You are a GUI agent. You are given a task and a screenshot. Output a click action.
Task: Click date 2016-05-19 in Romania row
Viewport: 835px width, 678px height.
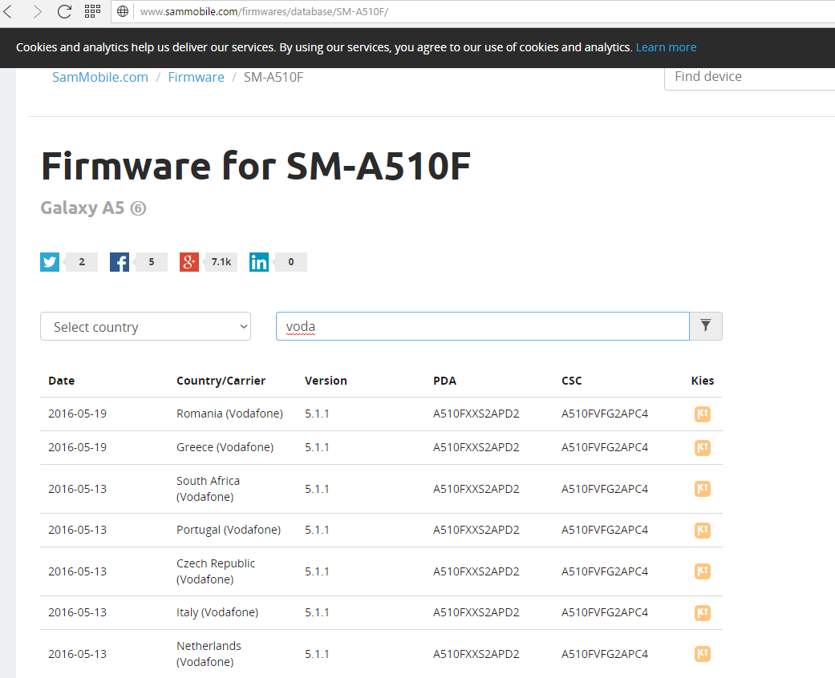pyautogui.click(x=77, y=414)
